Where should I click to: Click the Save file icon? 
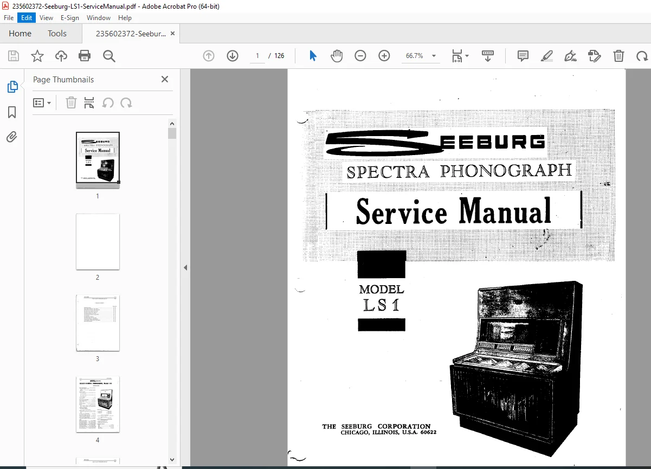tap(14, 56)
